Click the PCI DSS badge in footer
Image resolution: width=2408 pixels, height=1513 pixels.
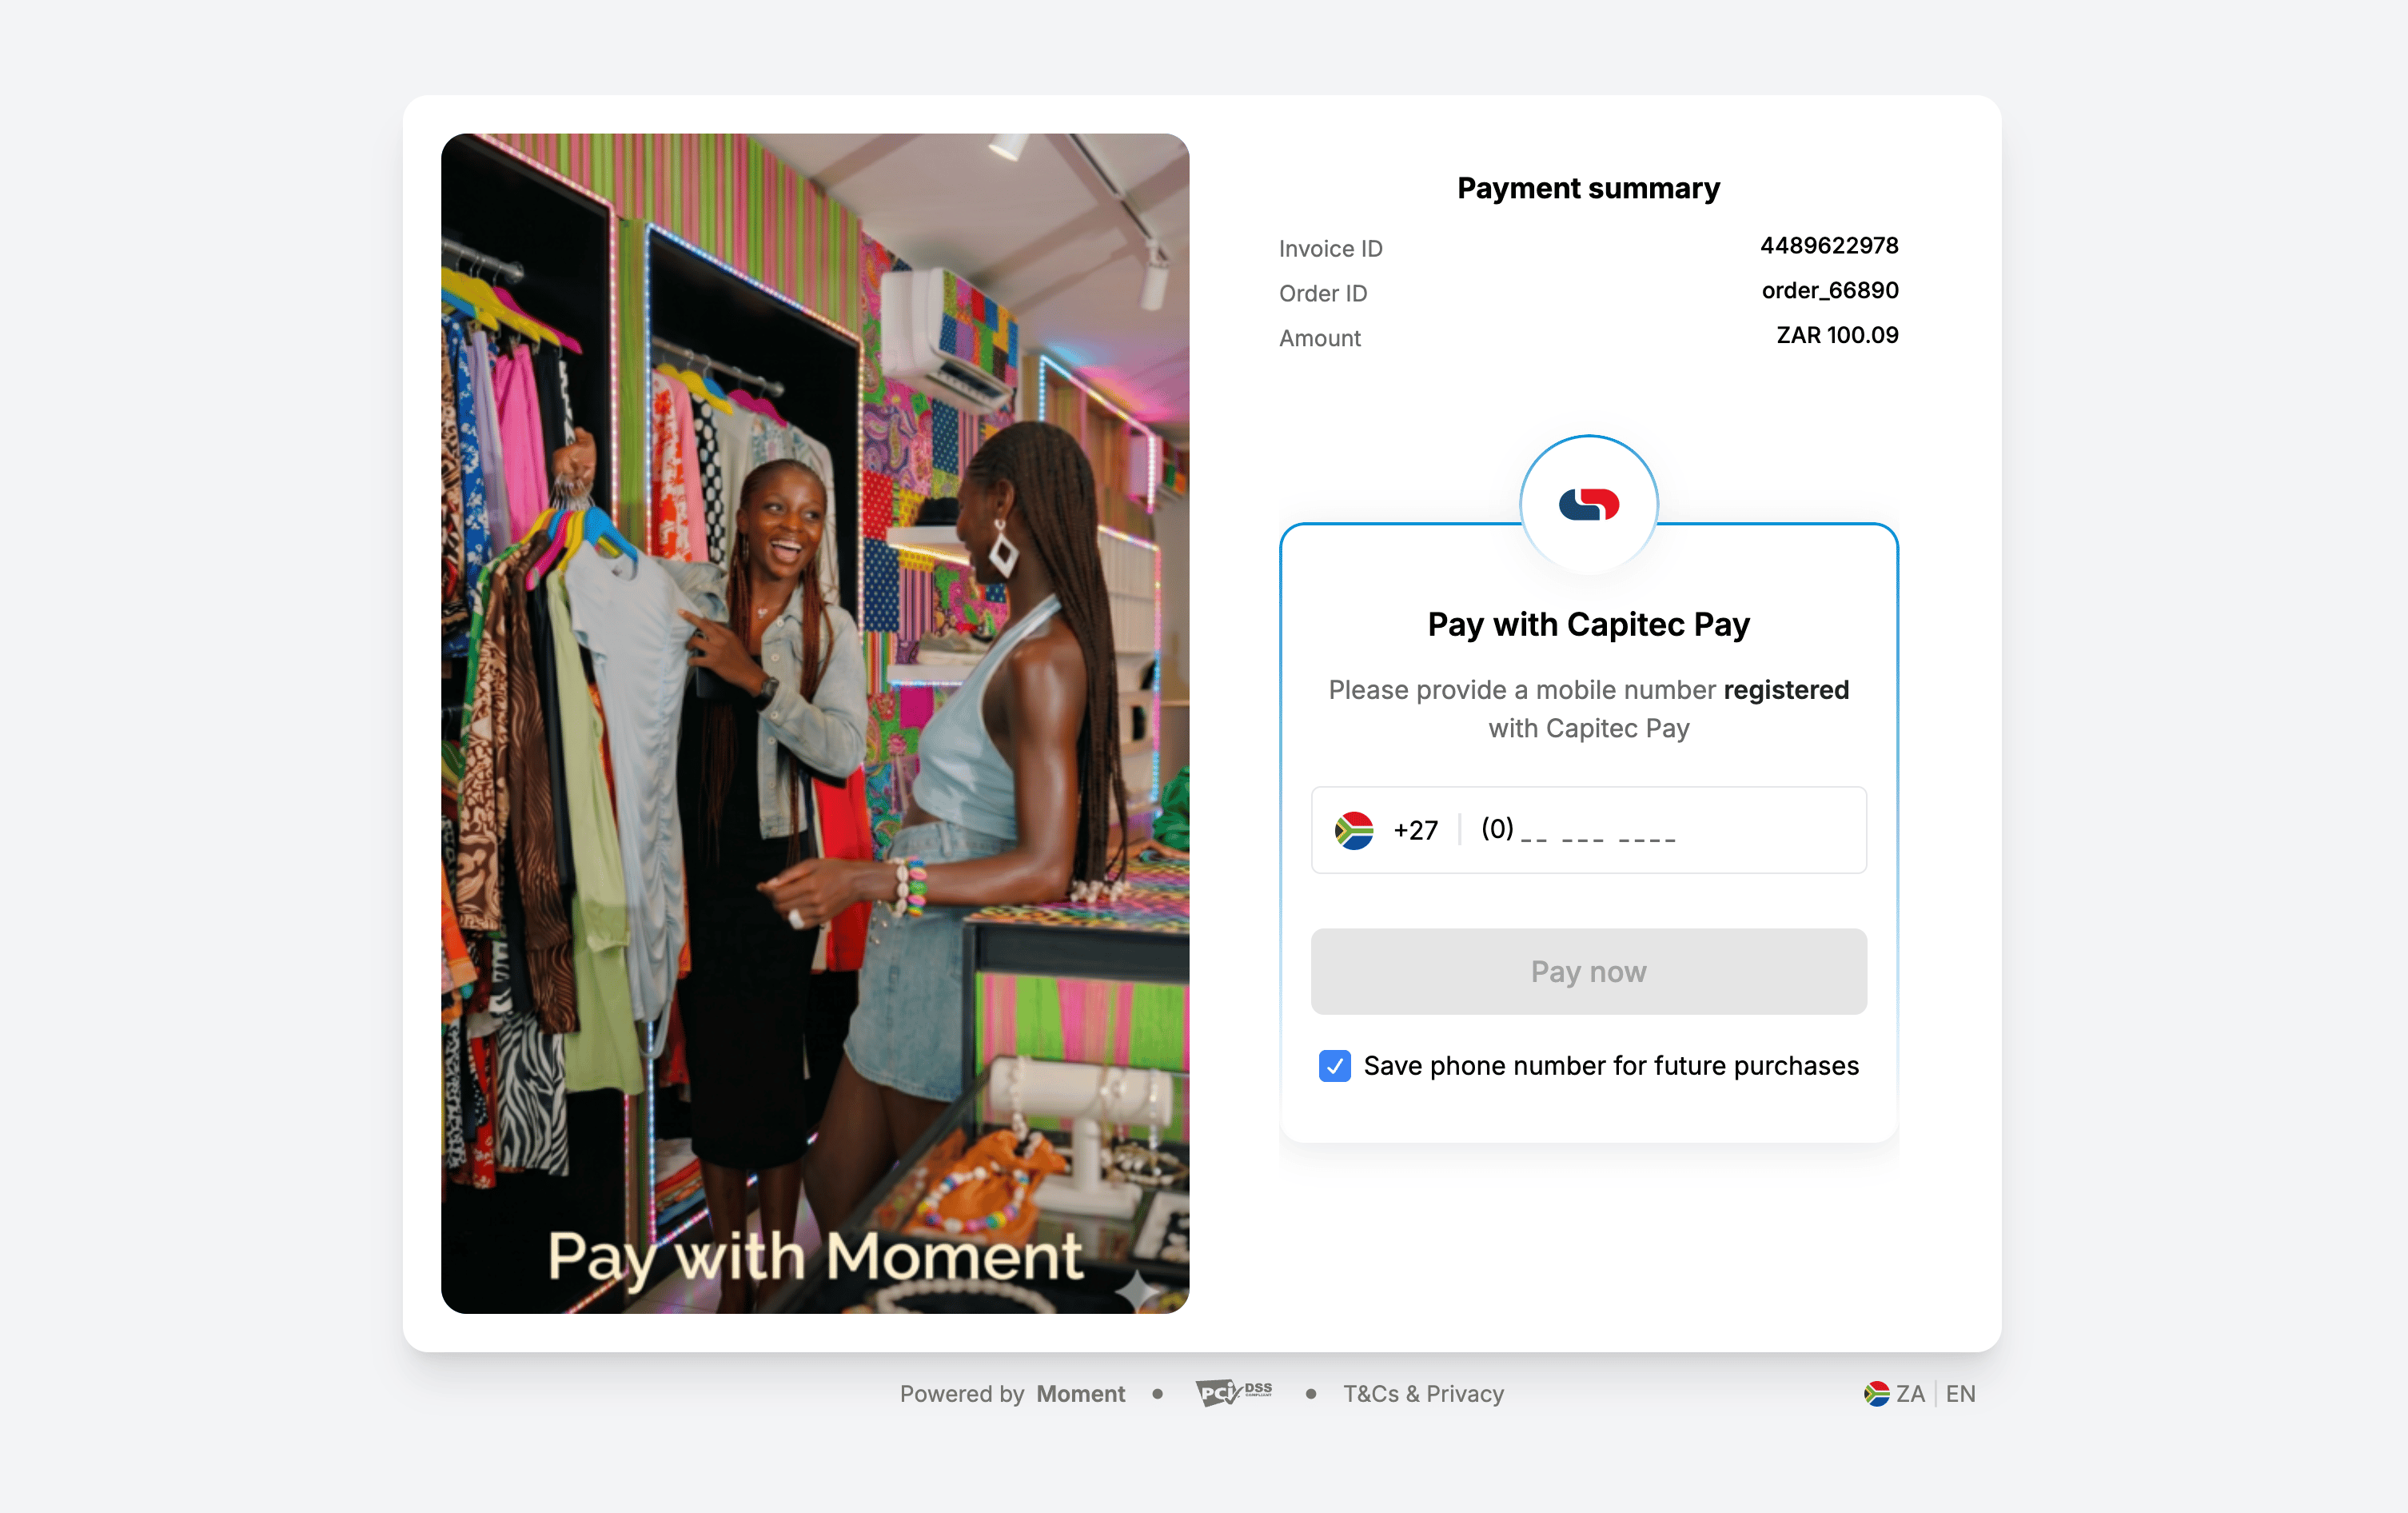coord(1234,1392)
